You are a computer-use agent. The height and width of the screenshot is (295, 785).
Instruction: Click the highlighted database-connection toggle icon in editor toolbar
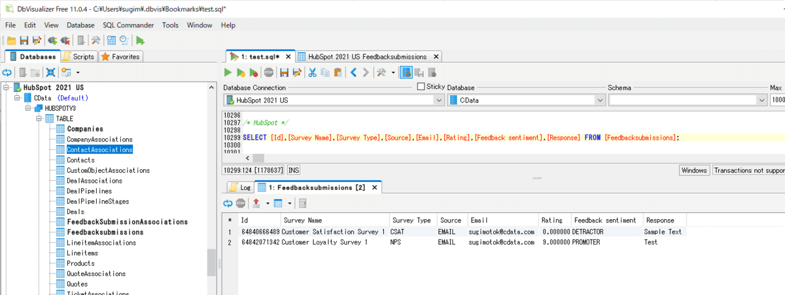[406, 72]
